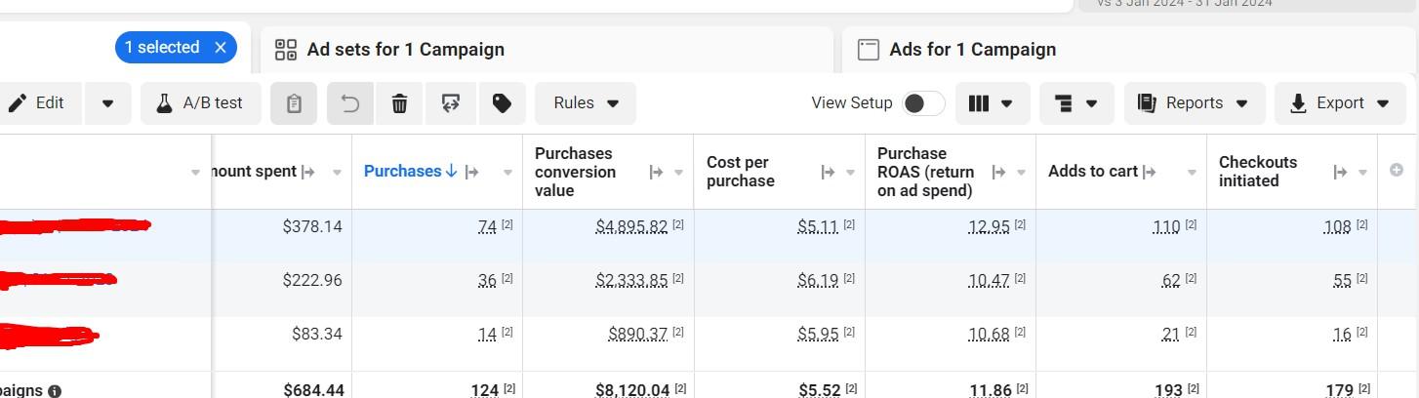Click the 36 purchases value
This screenshot has height=398, width=1419.
click(x=487, y=282)
